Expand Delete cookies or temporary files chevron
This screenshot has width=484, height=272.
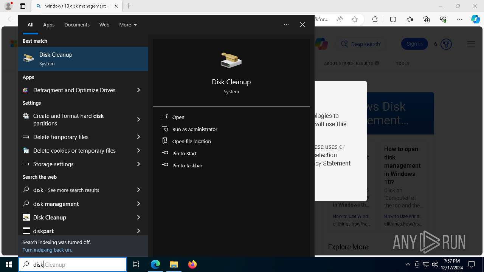[x=138, y=150]
